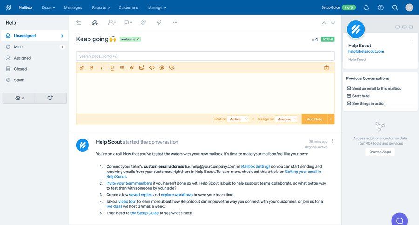Image resolution: width=419 pixels, height=225 pixels.
Task: Open "See things in action" previous conversation
Action: pyautogui.click(x=369, y=103)
